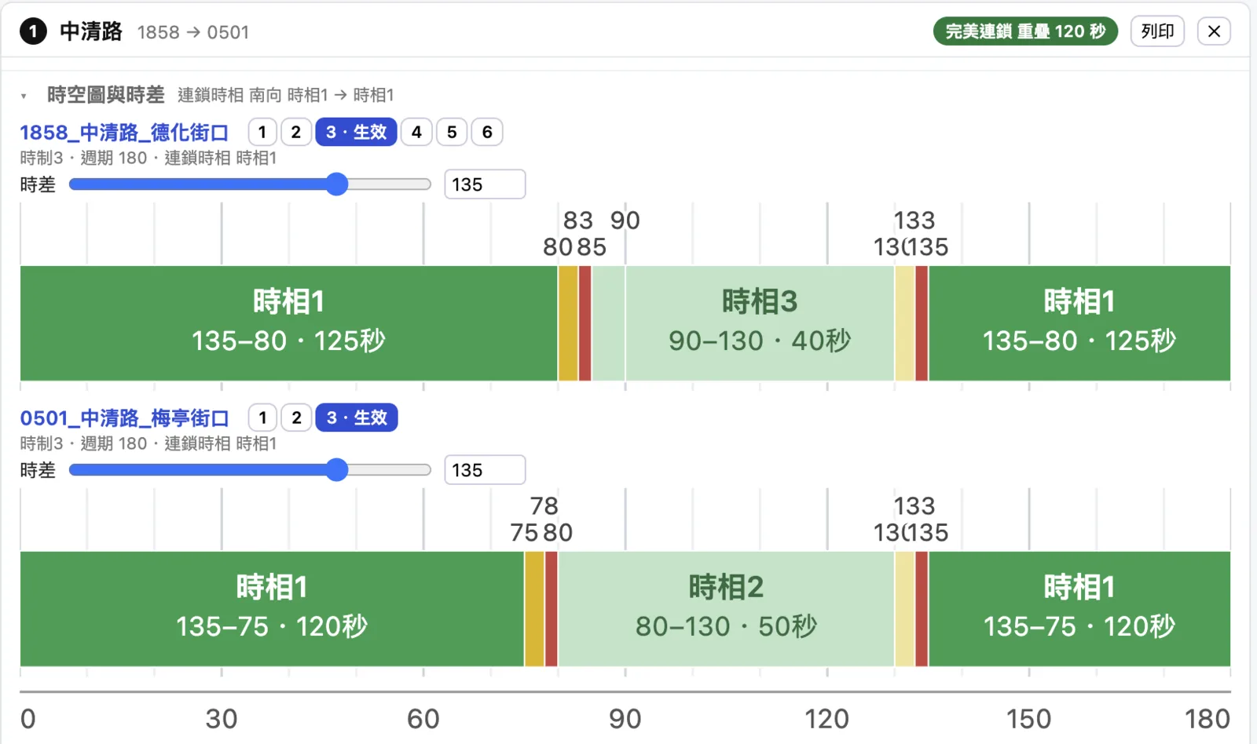Screen dimensions: 1257x744
Task: Open the 0501_中清路_梅亭街口 link
Action: [124, 418]
